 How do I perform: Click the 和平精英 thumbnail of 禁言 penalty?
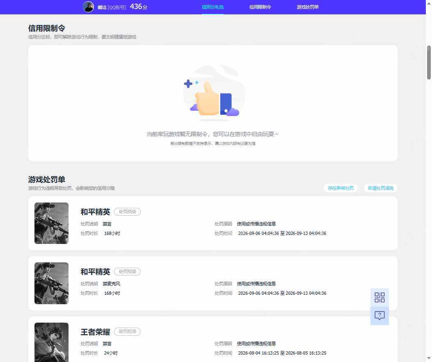pos(51,223)
